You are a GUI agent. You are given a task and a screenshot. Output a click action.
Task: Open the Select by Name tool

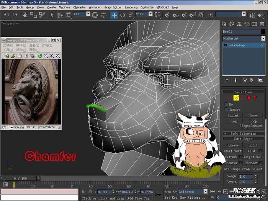pos(60,15)
